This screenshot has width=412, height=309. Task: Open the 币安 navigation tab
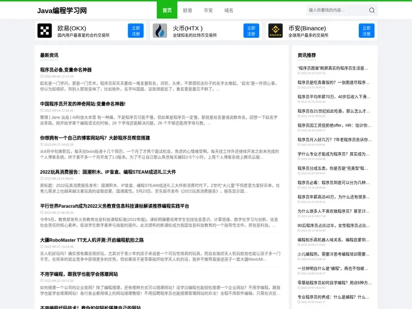tap(208, 10)
